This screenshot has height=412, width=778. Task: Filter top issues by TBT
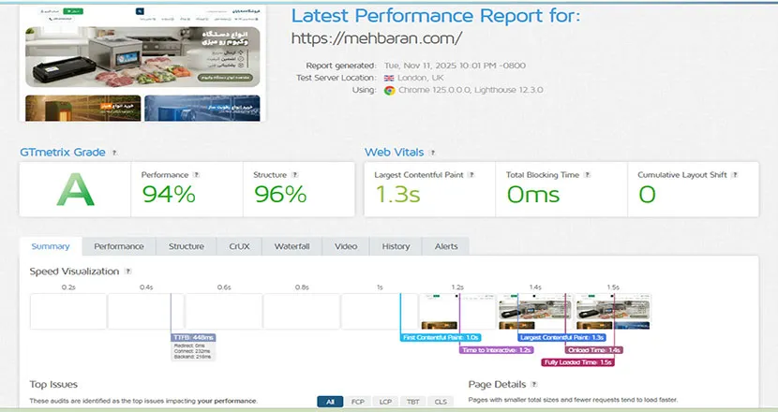point(413,402)
